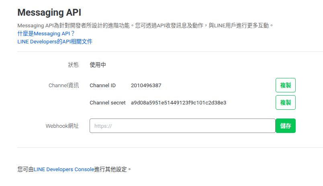This screenshot has height=186, width=323.
Task: Click the Channel資訊 label
Action: coord(63,86)
